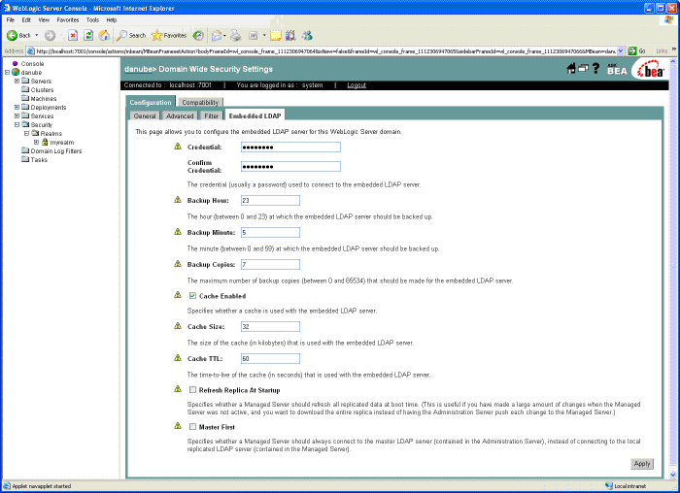Click the bea logo
The width and height of the screenshot is (680, 493).
coord(649,69)
